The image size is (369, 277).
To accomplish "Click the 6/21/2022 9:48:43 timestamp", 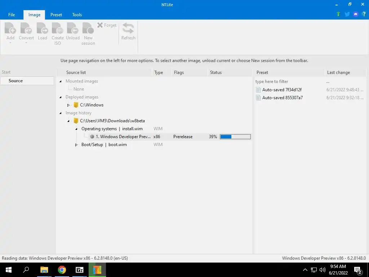I will coord(345,90).
